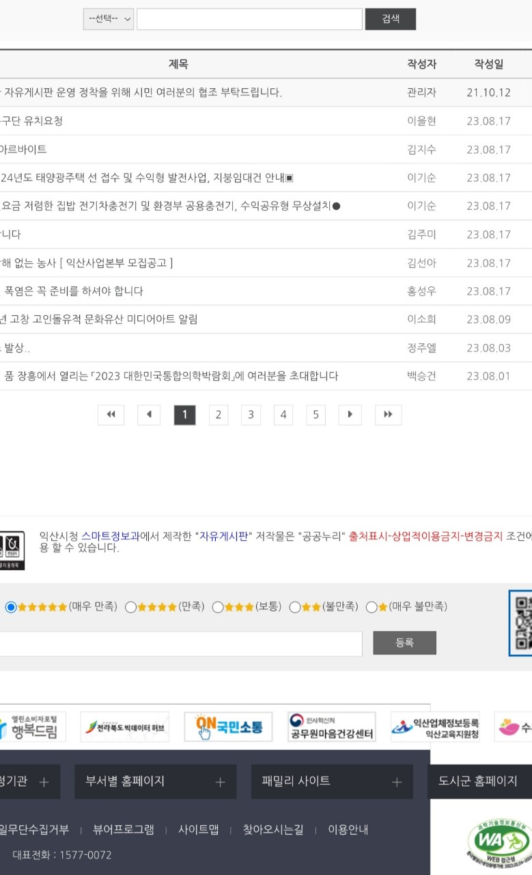Open the 공공누리 license badge

point(12,550)
